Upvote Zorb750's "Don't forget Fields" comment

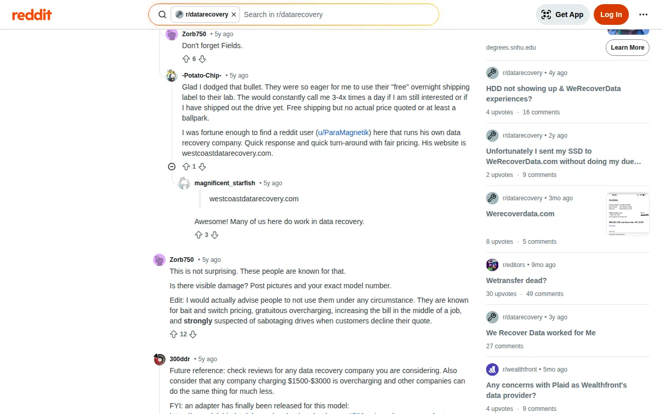[186, 59]
